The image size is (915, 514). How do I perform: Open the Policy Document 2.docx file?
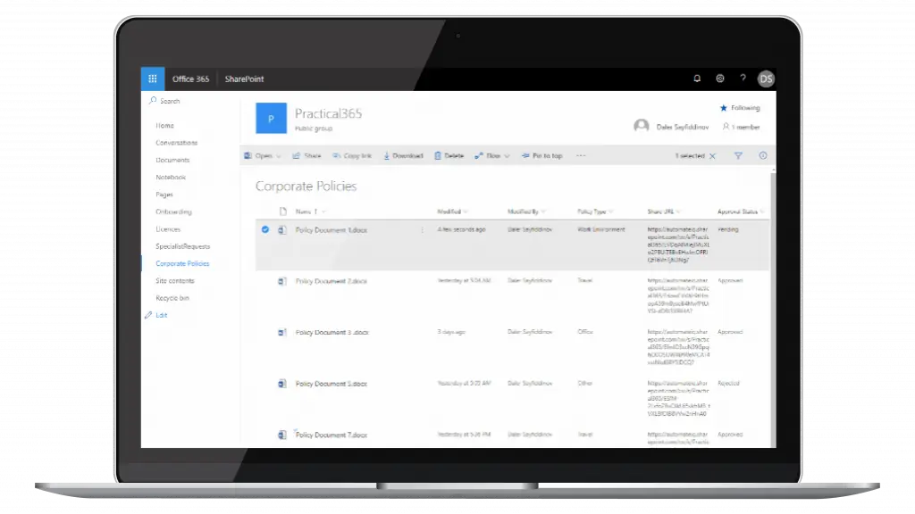click(331, 281)
